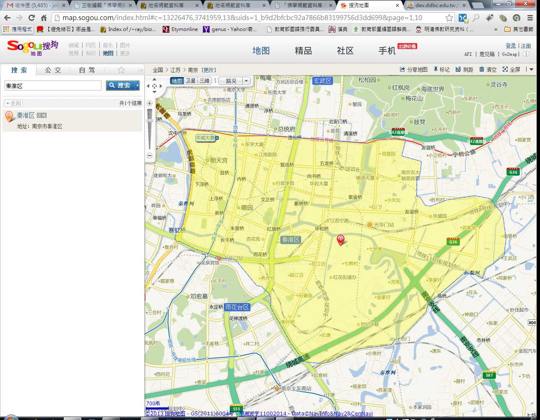Pan the map down with arrow
Viewport: 540px width, 420px height.
[154, 93]
